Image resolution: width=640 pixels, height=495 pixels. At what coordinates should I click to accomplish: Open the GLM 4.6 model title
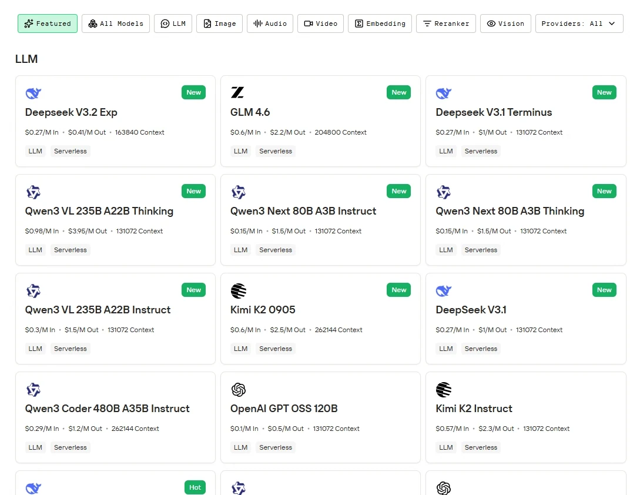250,112
